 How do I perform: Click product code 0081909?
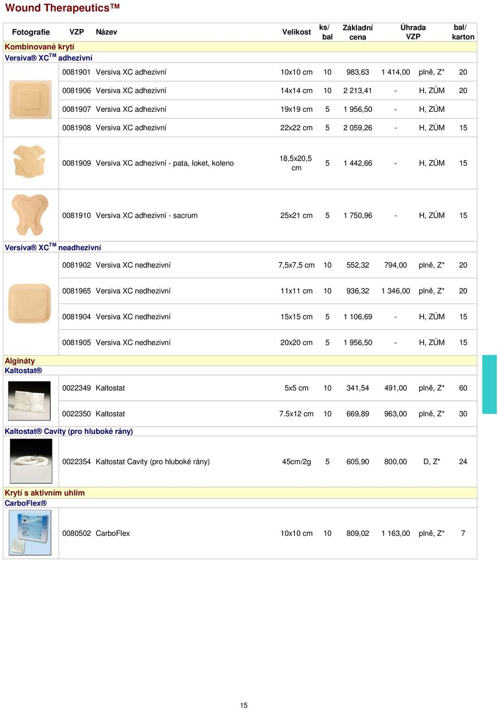[76, 163]
